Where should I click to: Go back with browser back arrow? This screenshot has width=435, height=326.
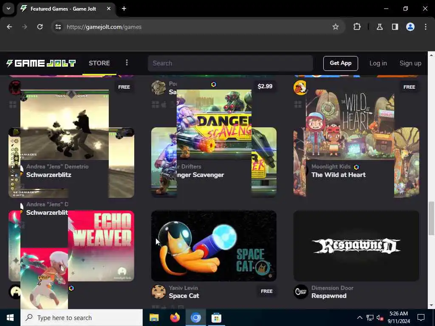(x=9, y=27)
